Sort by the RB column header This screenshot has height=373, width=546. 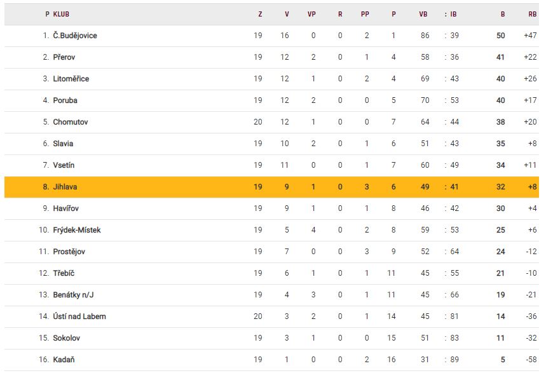pyautogui.click(x=531, y=14)
